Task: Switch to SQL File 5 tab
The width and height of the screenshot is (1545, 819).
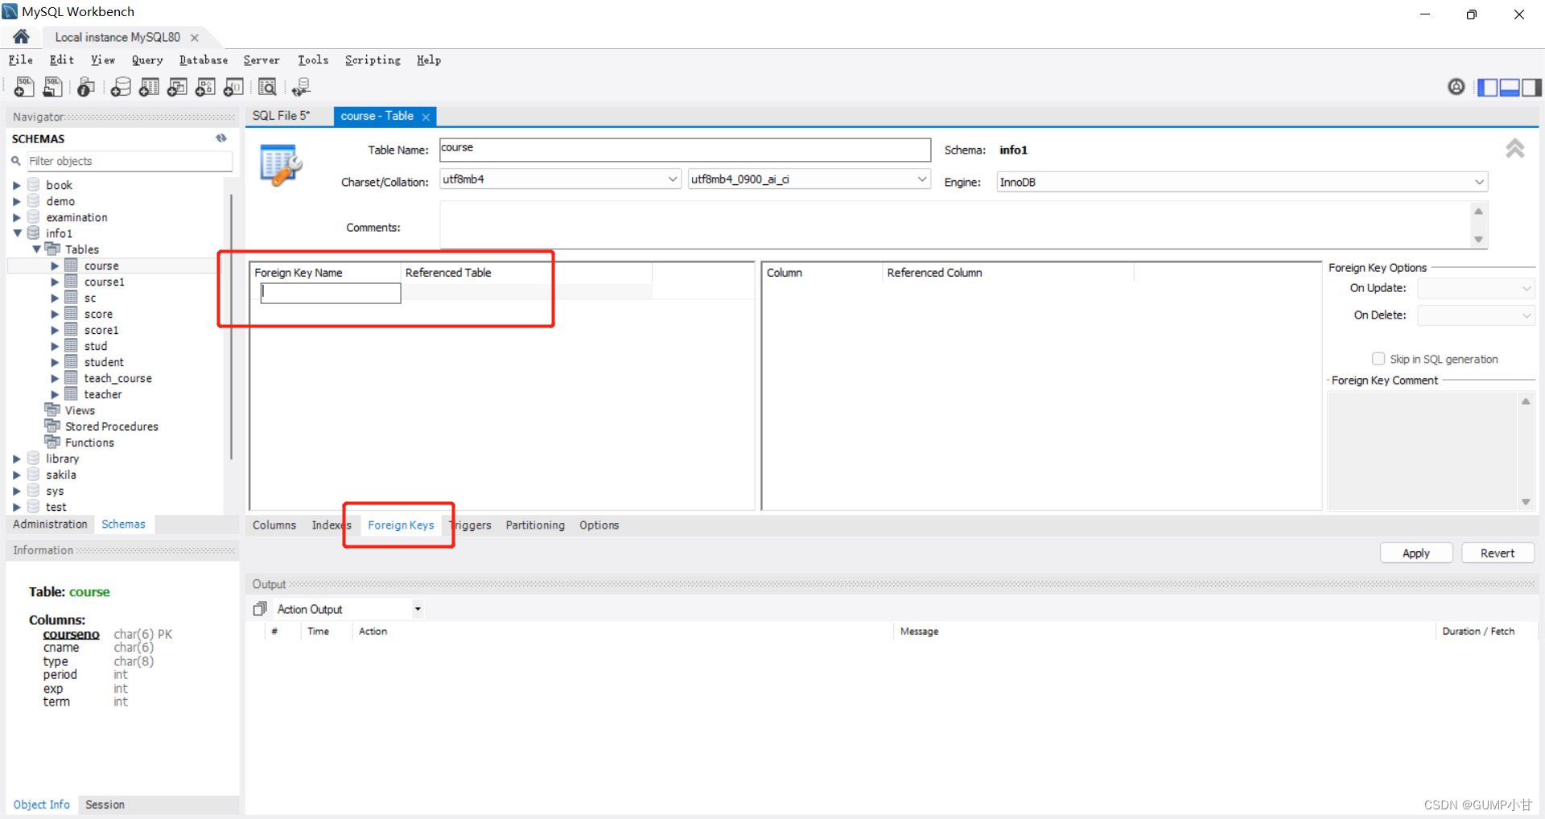Action: 281,116
